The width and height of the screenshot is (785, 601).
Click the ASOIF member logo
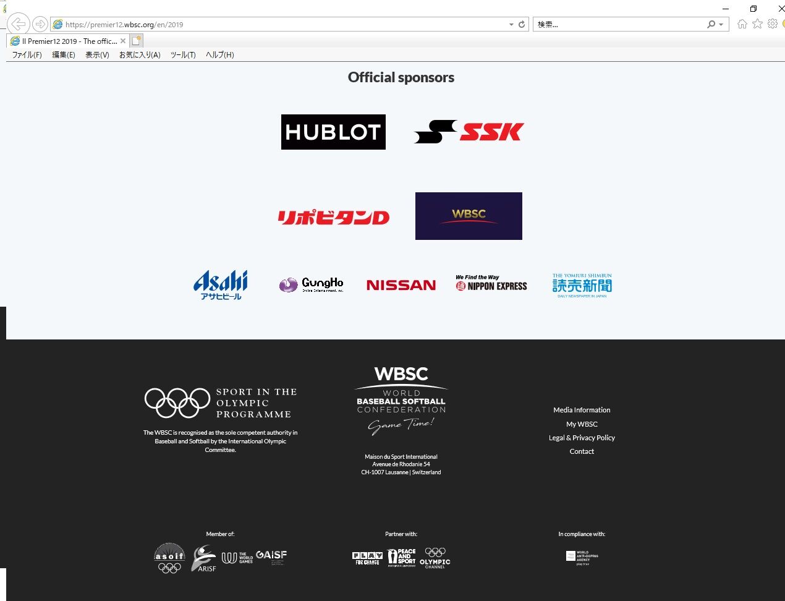click(169, 558)
